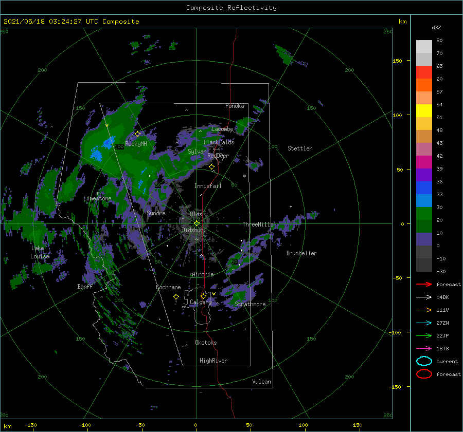Pick the orange 57-60 dBZ legend swatch
The width and height of the screenshot is (463, 432).
coord(424,85)
